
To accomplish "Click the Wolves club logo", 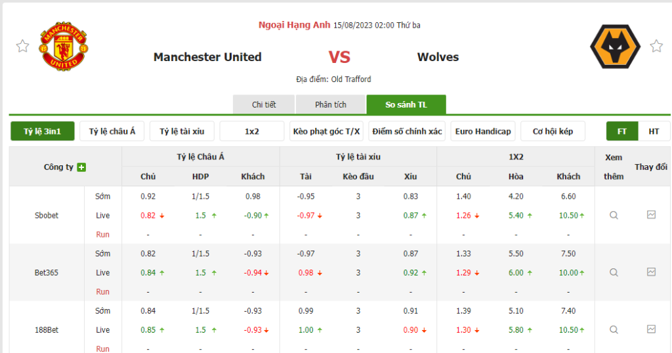I will click(615, 47).
